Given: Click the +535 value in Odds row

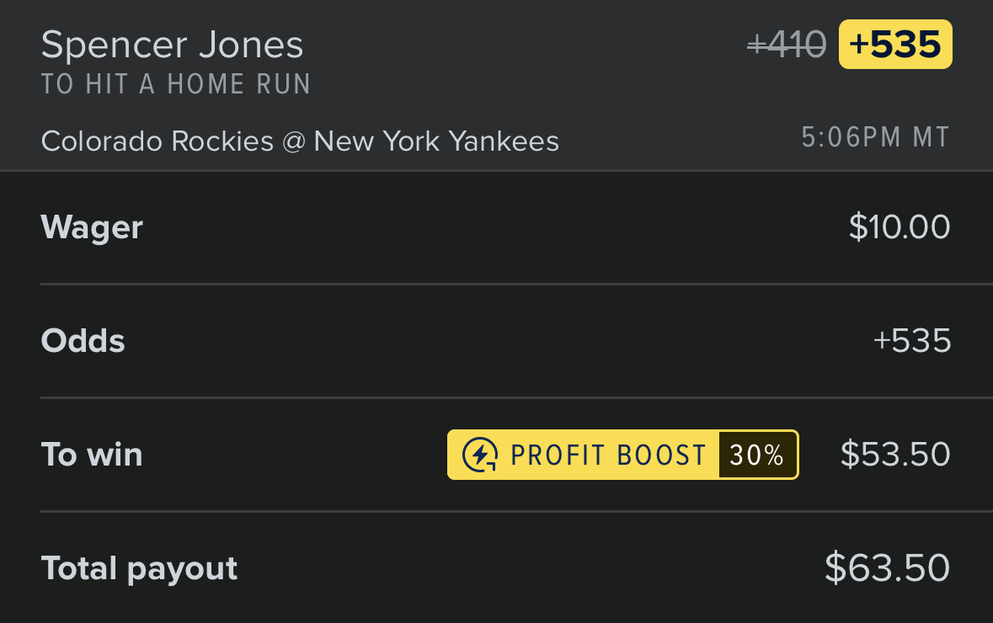Looking at the screenshot, I should pyautogui.click(x=912, y=341).
